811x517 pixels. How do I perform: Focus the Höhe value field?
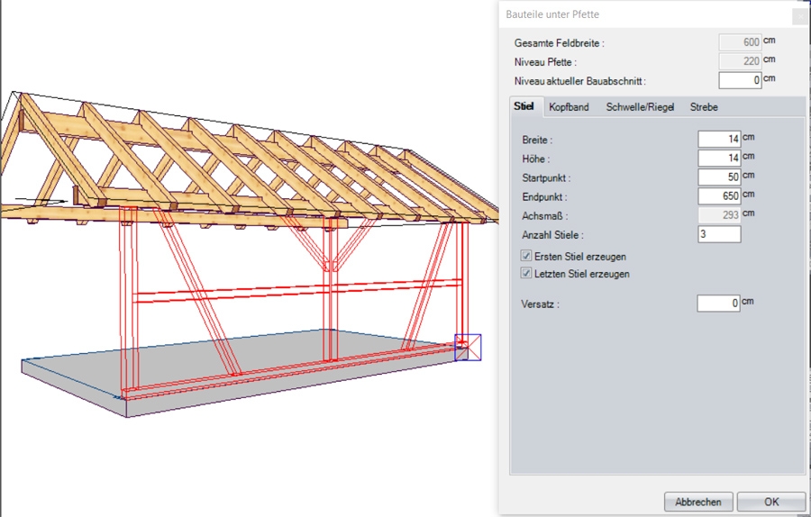718,158
